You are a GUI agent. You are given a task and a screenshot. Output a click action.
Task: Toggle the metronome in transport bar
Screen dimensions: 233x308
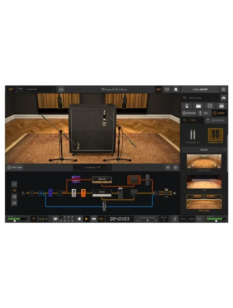(175, 219)
